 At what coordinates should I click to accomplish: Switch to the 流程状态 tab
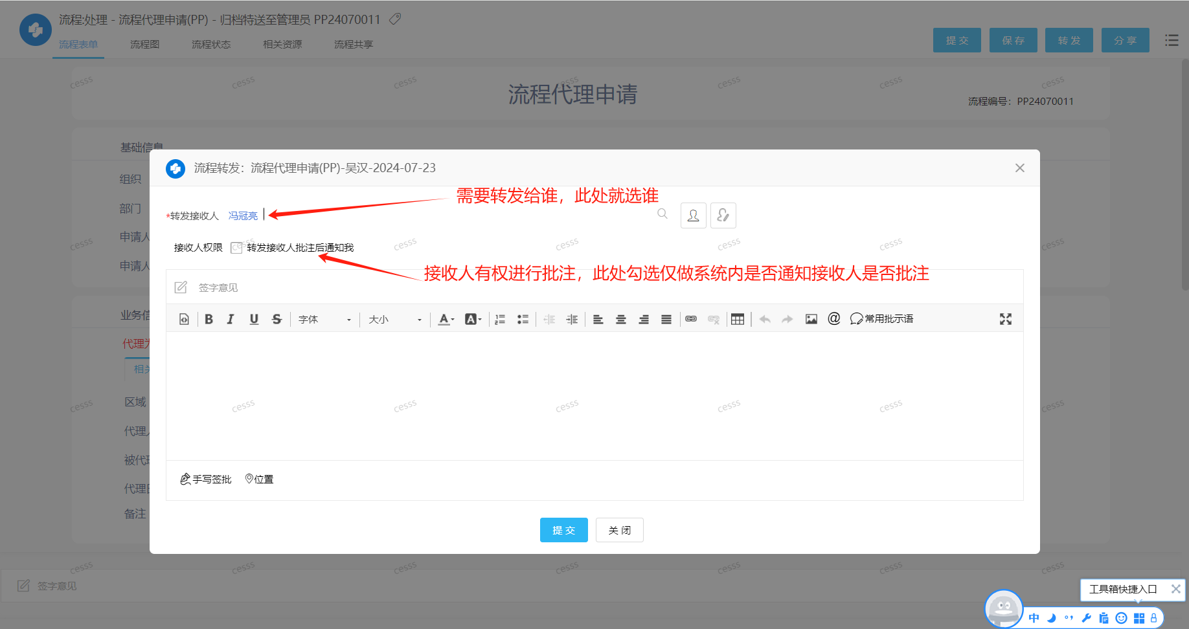click(211, 45)
